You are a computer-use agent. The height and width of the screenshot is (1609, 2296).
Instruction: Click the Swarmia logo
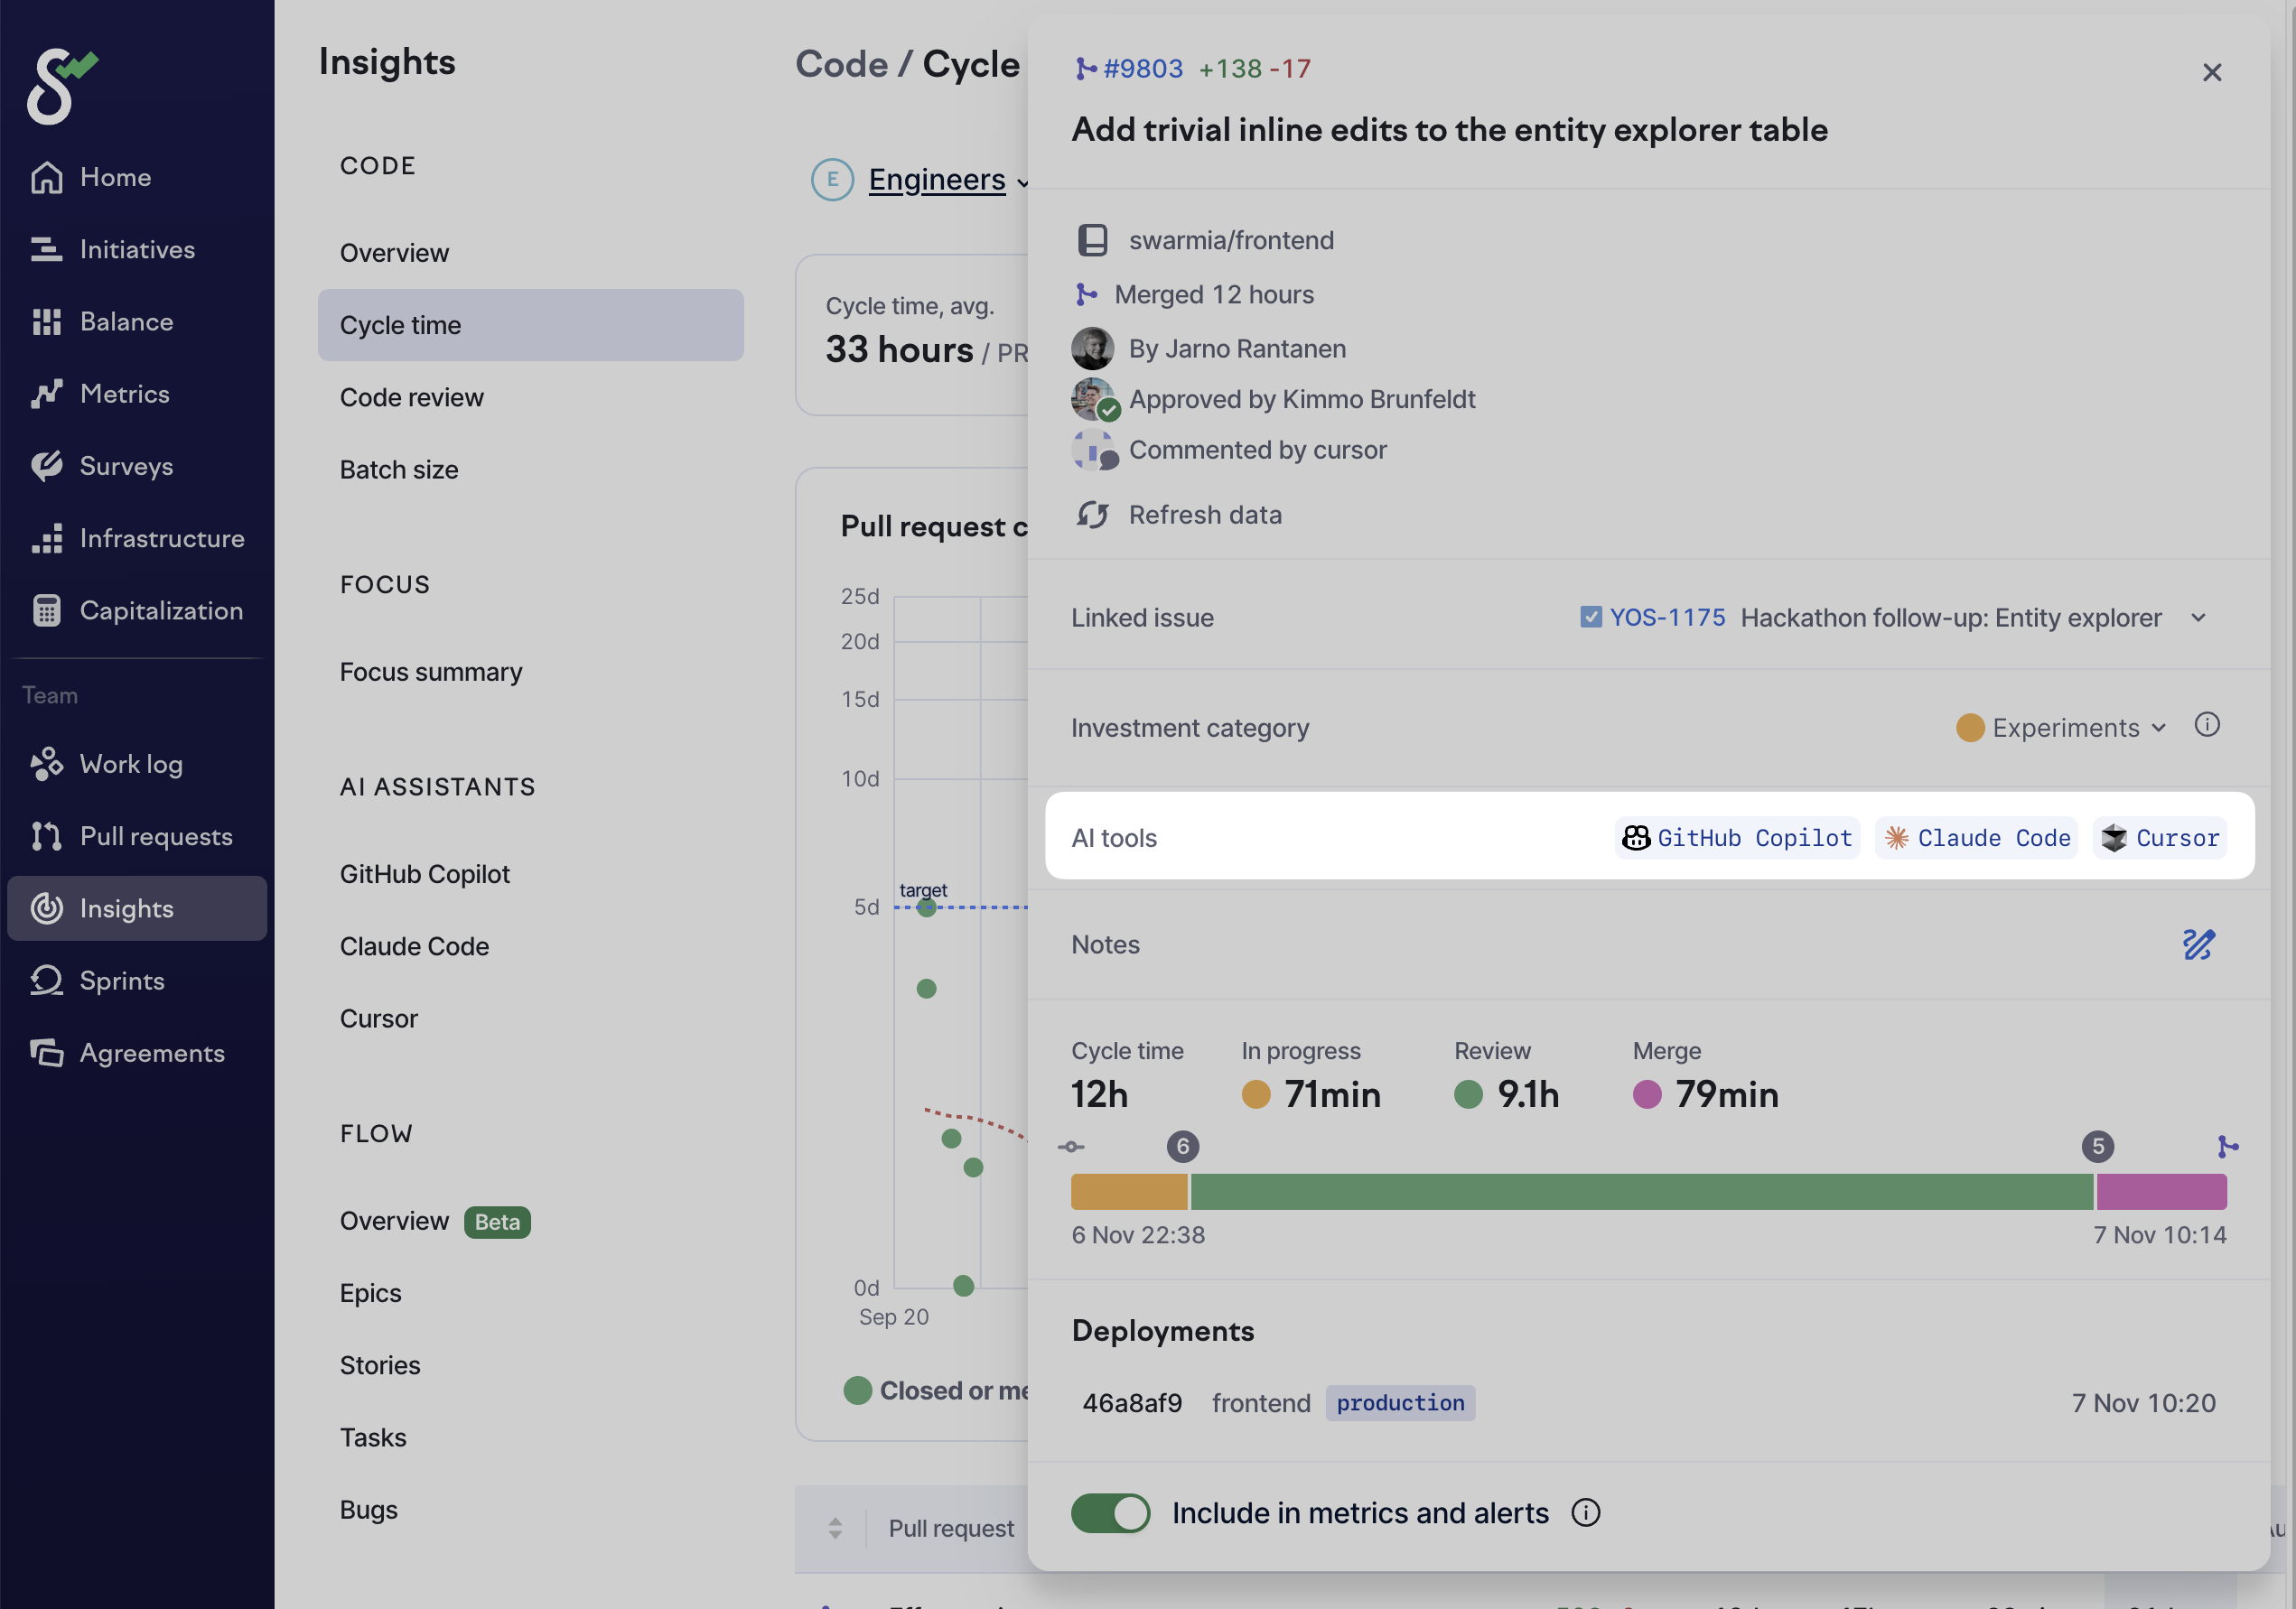[x=62, y=86]
